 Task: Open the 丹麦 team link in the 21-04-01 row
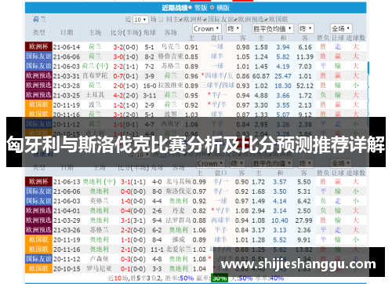(179, 210)
